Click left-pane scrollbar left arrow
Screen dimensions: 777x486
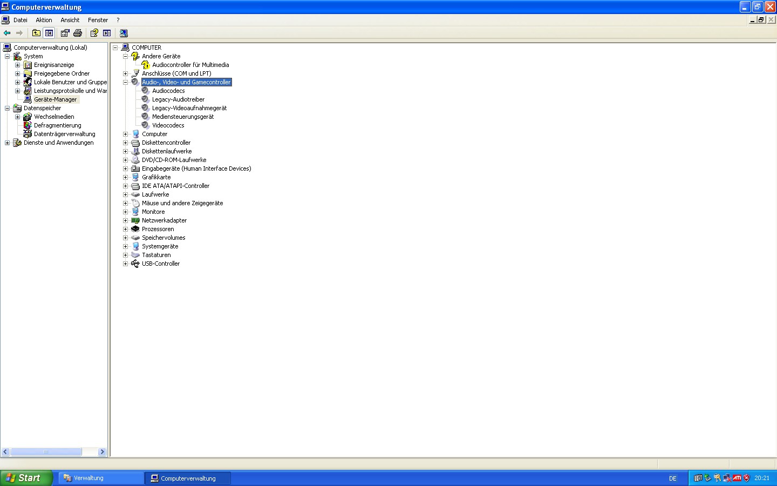[5, 452]
